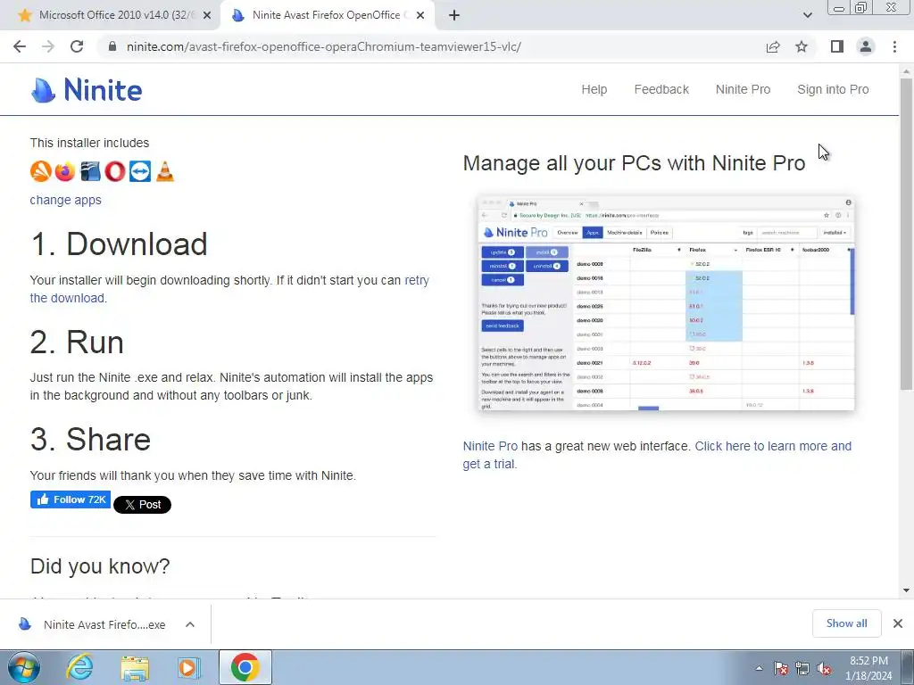914x685 pixels.
Task: Open Windows Media Player from the taskbar
Action: tap(188, 667)
